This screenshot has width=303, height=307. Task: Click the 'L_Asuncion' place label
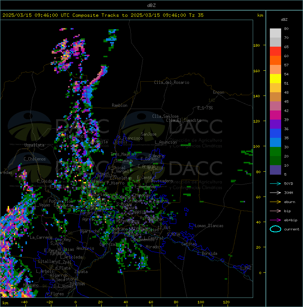click(x=166, y=142)
